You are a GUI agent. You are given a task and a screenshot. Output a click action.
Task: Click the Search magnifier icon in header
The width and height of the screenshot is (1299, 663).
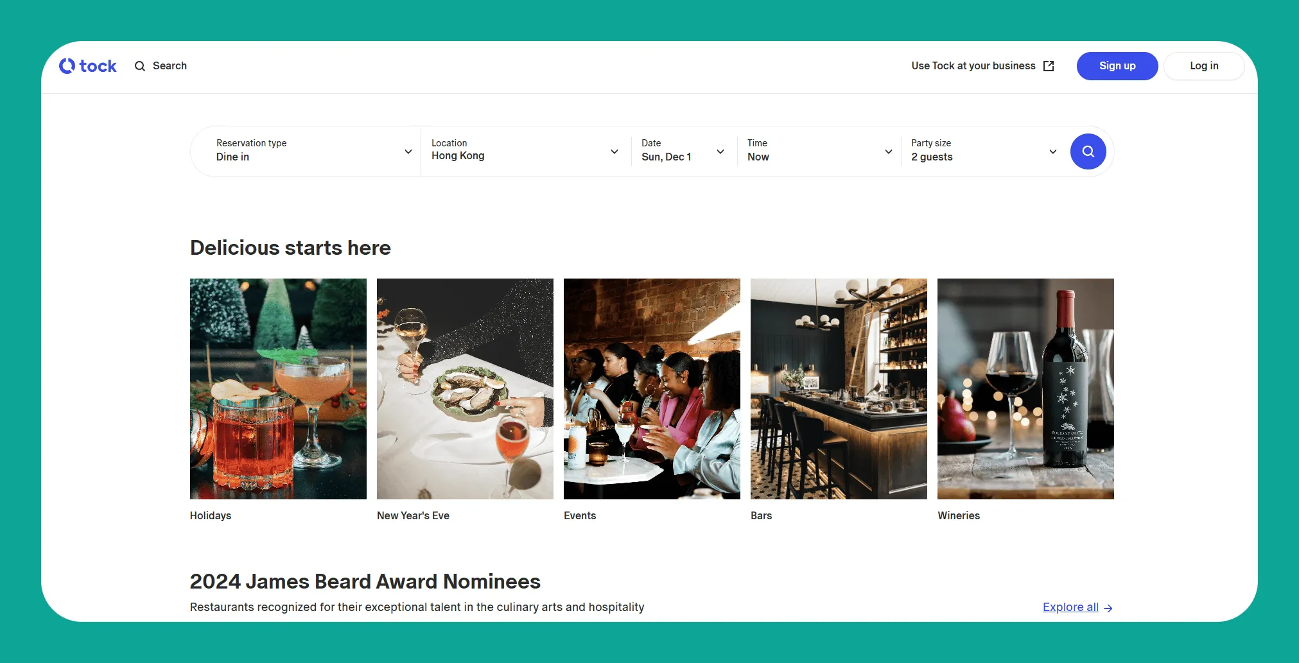140,66
